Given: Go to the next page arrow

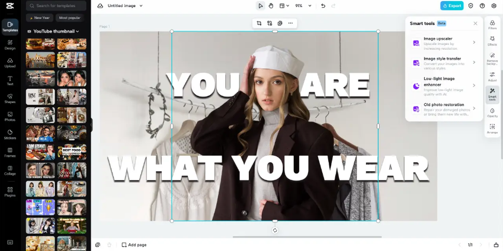Looking at the screenshot, I should click(x=481, y=245).
